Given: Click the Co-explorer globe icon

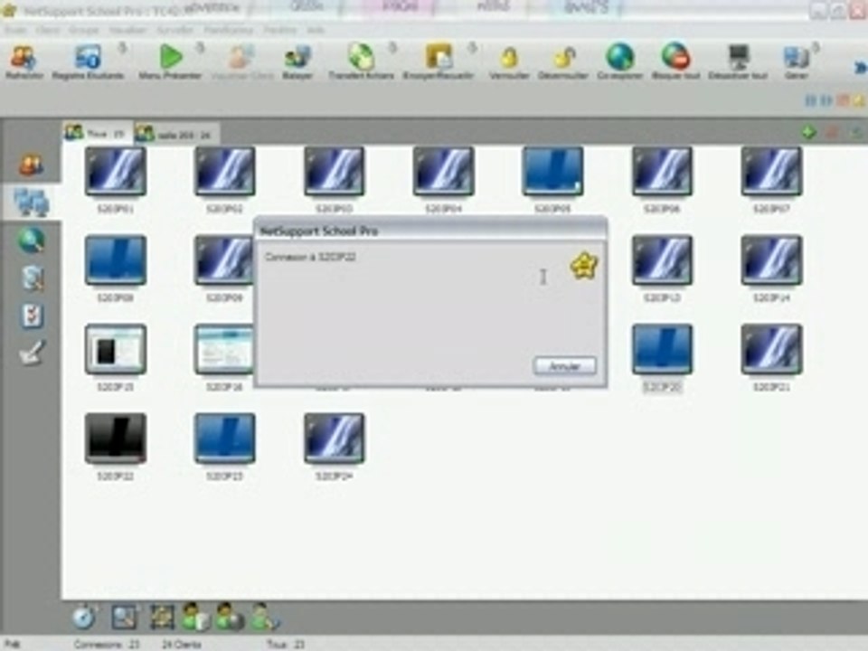Looking at the screenshot, I should (619, 61).
